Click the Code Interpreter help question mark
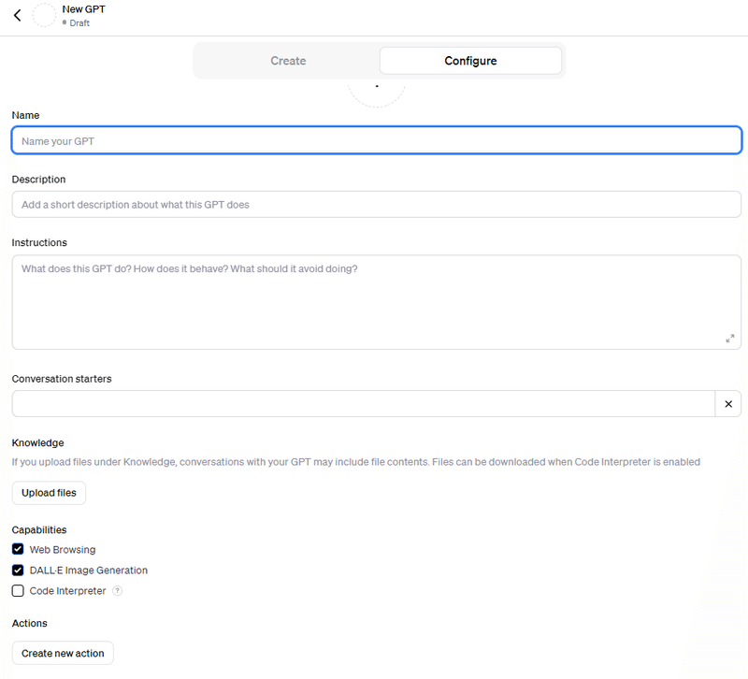Image resolution: width=748 pixels, height=679 pixels. click(x=118, y=591)
